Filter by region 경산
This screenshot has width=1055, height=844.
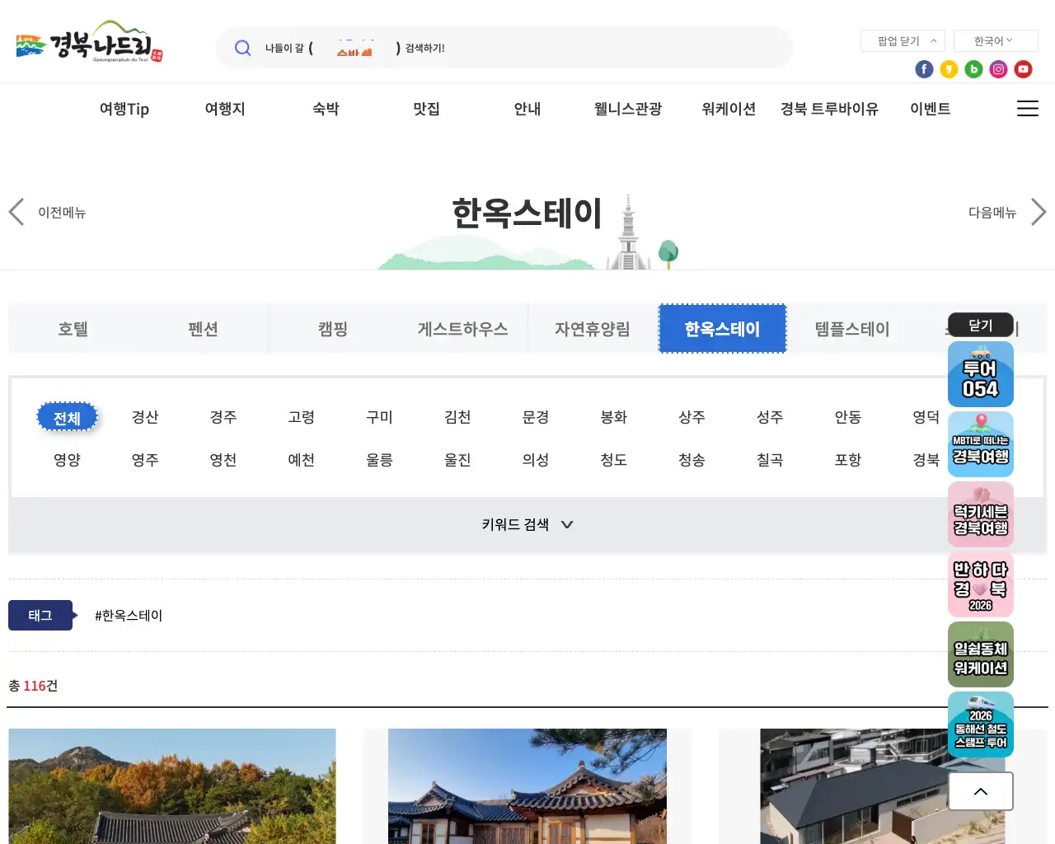145,417
